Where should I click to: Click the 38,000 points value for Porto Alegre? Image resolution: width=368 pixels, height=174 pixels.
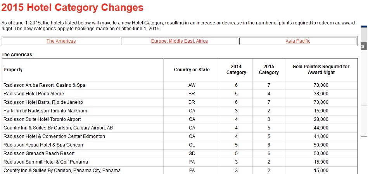(x=321, y=94)
